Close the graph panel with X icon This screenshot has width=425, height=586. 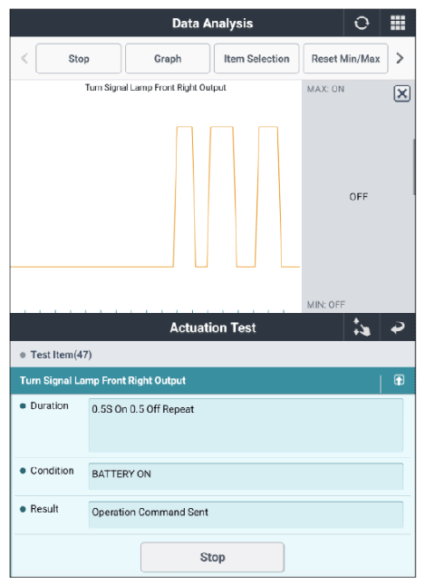[x=401, y=93]
